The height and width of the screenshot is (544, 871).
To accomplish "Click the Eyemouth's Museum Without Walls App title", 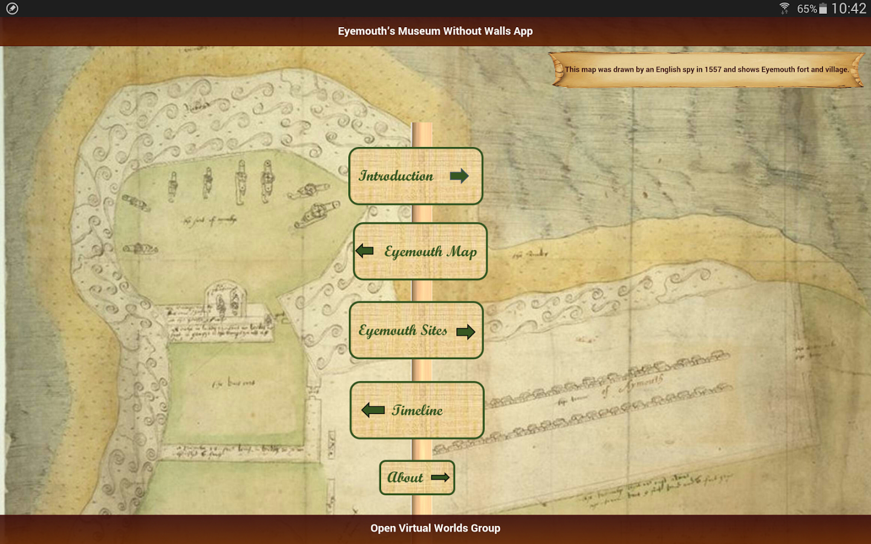I will [x=435, y=31].
